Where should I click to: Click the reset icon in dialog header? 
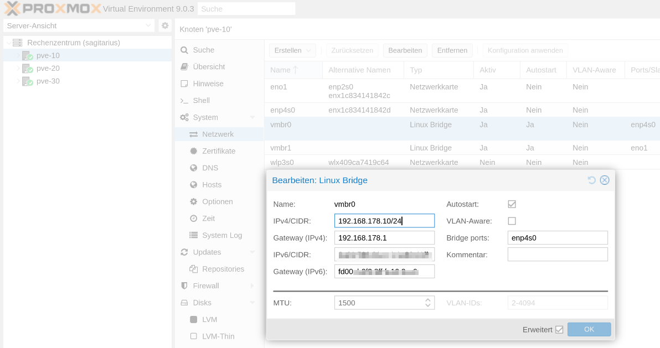(x=591, y=180)
